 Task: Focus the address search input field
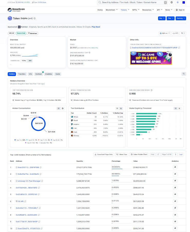[x=132, y=2]
